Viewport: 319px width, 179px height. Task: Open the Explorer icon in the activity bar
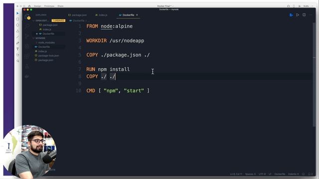(x=27, y=17)
